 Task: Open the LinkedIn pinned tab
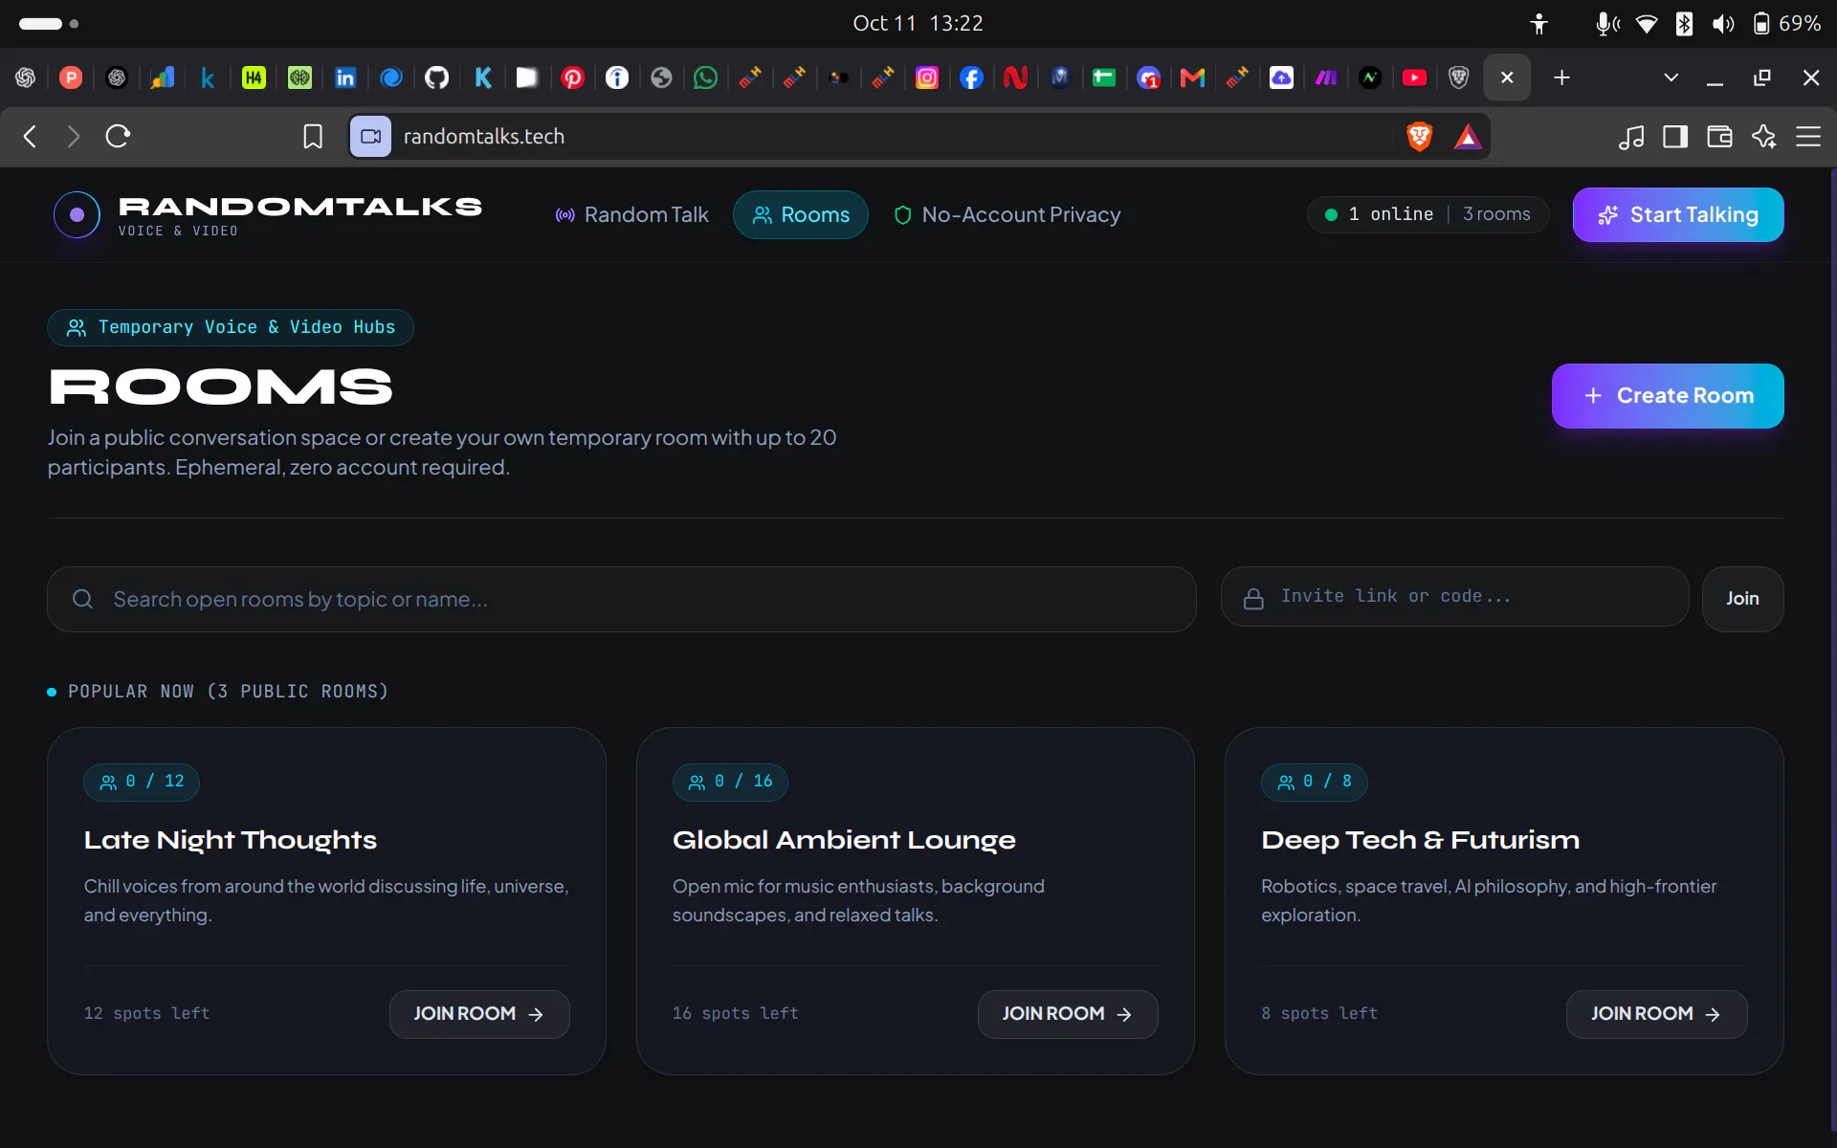(x=345, y=77)
